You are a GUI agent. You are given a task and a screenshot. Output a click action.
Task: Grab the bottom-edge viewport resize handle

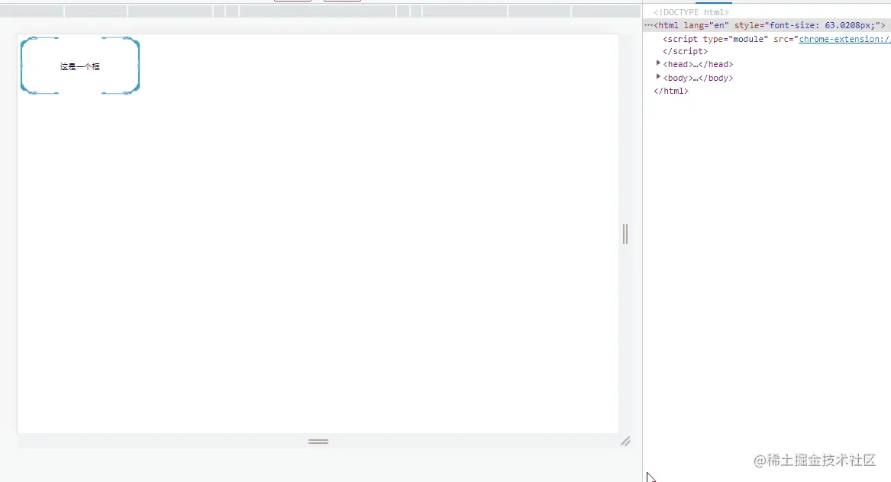click(x=318, y=441)
